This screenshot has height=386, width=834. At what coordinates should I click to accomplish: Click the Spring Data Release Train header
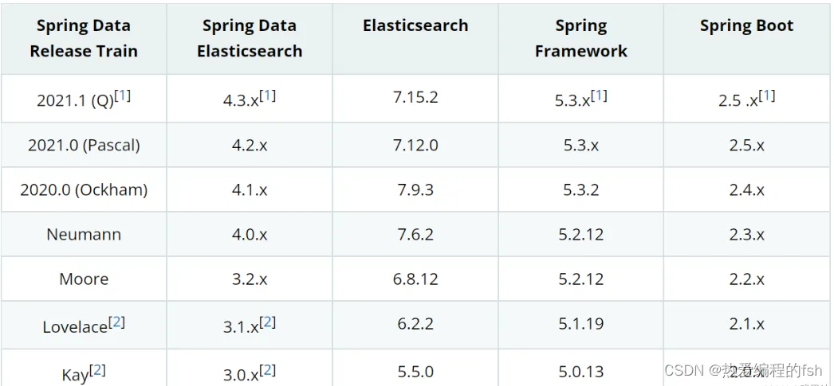[84, 38]
